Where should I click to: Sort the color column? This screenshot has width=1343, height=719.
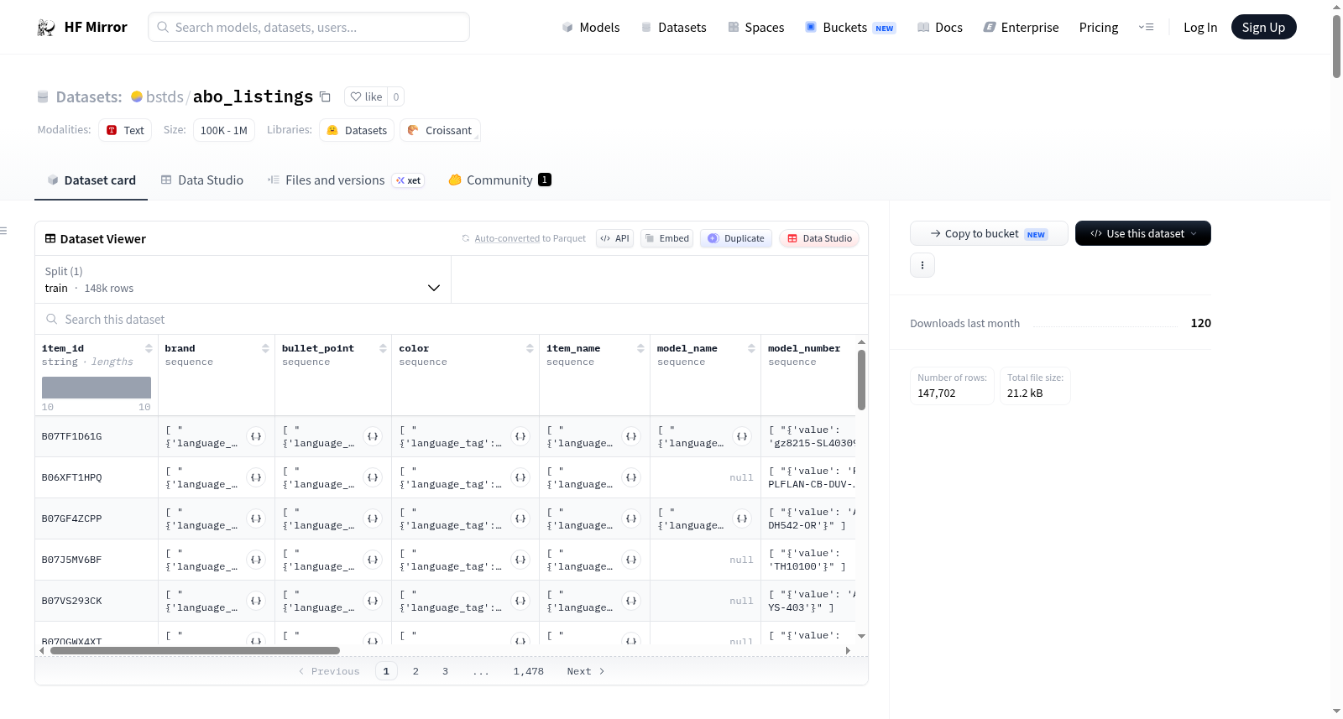tap(530, 348)
